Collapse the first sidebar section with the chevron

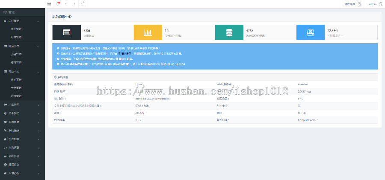pyautogui.click(x=38, y=21)
